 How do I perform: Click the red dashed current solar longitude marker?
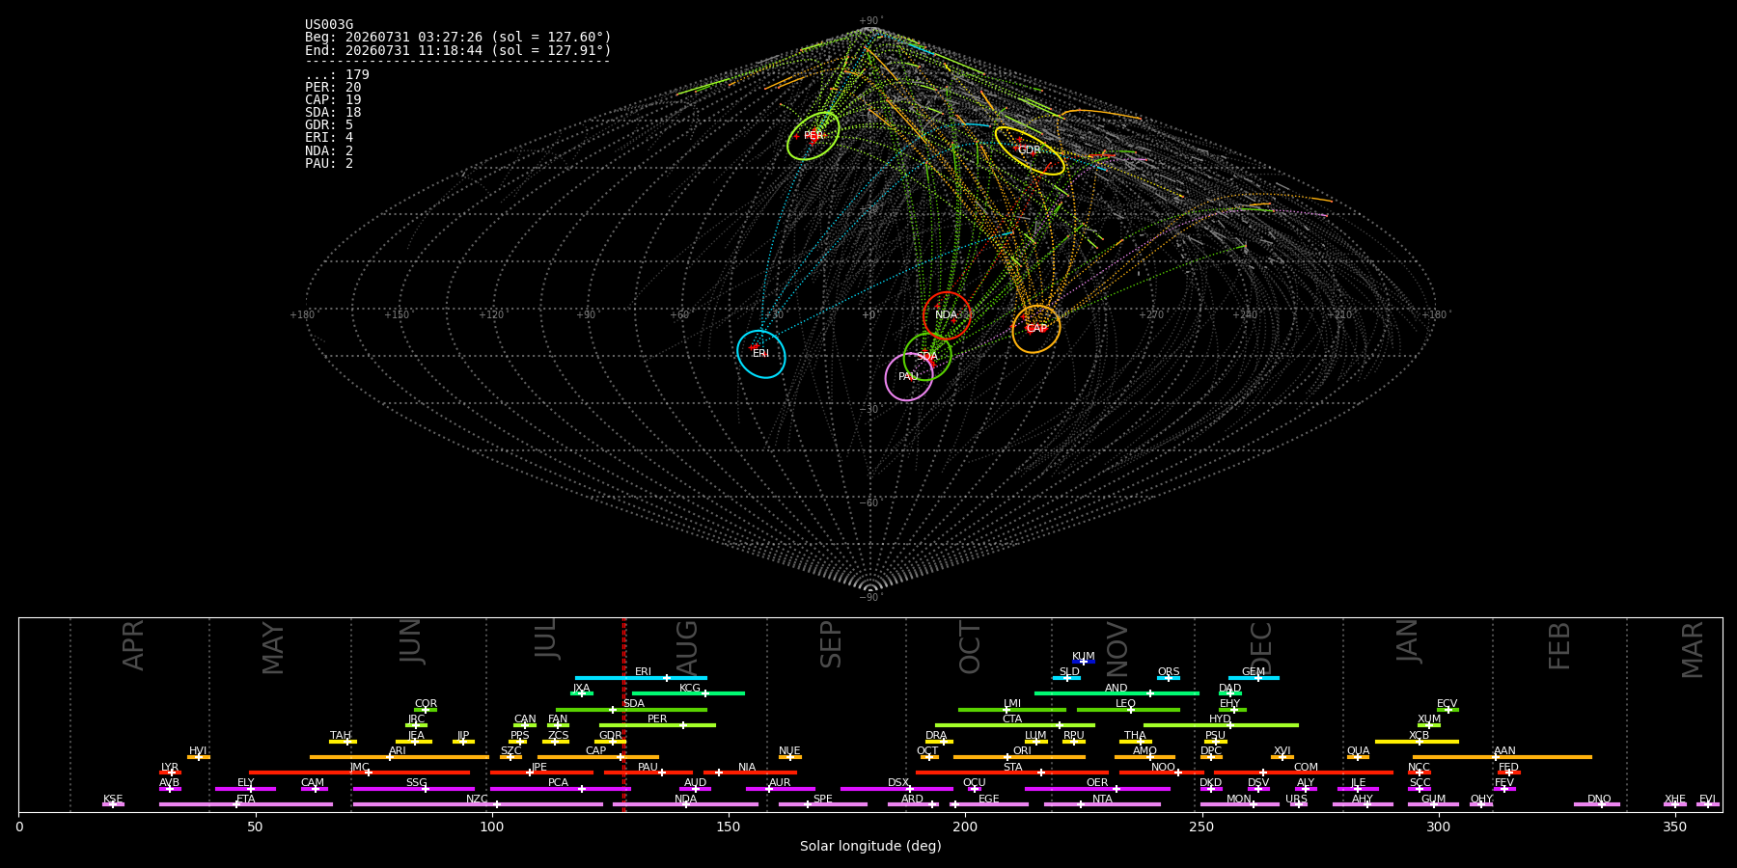624,715
